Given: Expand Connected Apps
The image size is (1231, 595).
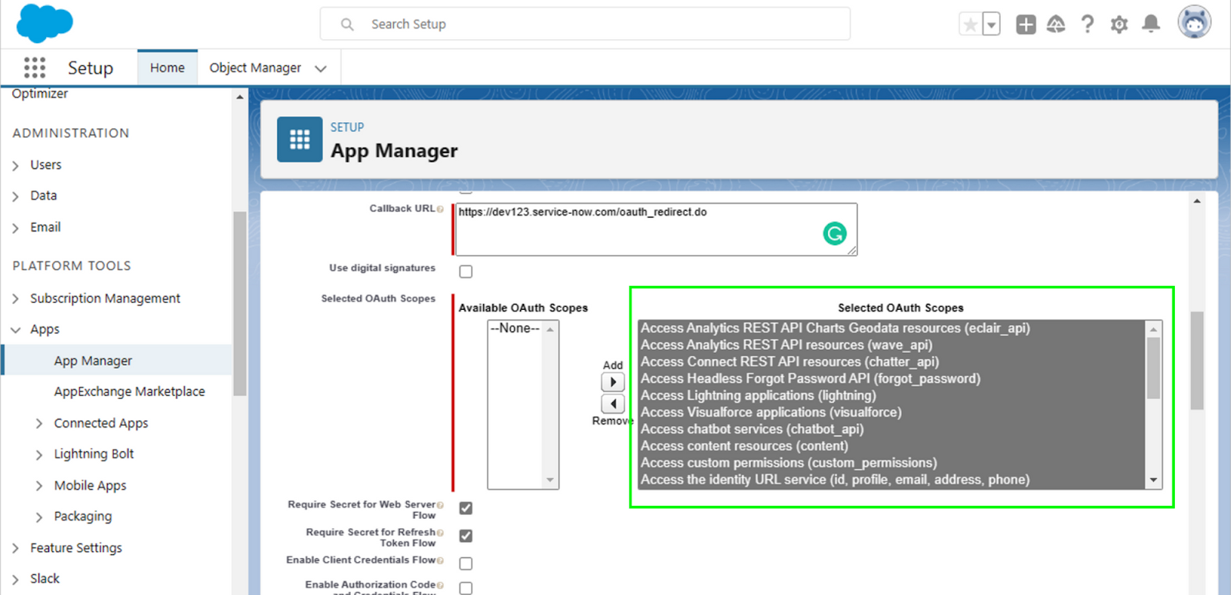Looking at the screenshot, I should point(39,424).
